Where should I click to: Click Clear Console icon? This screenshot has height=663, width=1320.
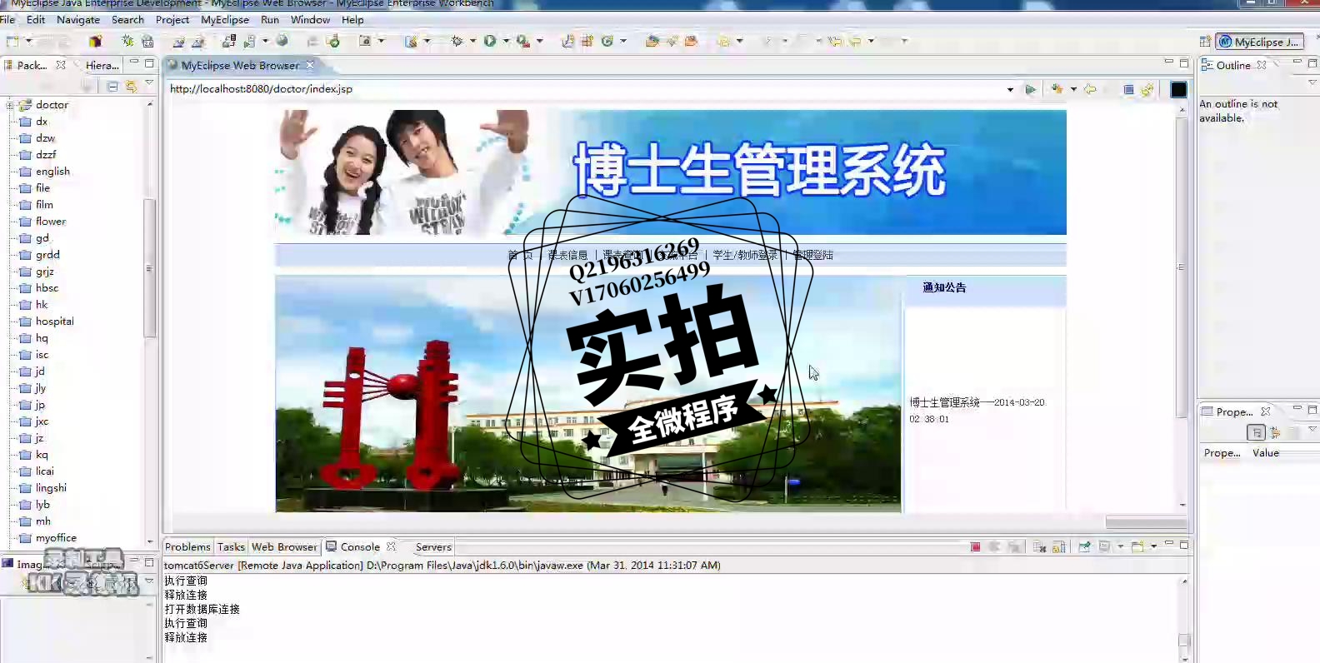[1039, 547]
